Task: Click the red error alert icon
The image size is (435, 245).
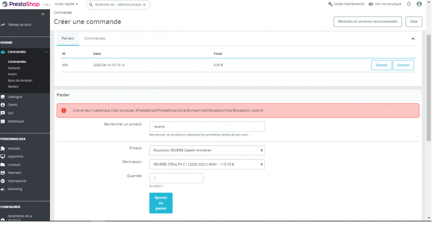Action: click(x=64, y=111)
